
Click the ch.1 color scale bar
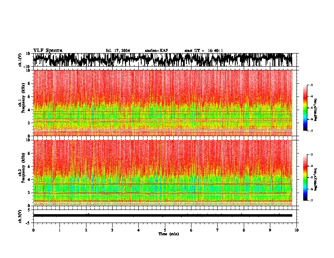coord(305,107)
